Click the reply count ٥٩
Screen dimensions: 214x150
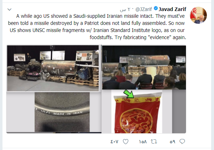click(172, 142)
